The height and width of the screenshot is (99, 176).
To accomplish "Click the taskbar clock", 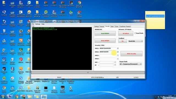I will point(170,97).
